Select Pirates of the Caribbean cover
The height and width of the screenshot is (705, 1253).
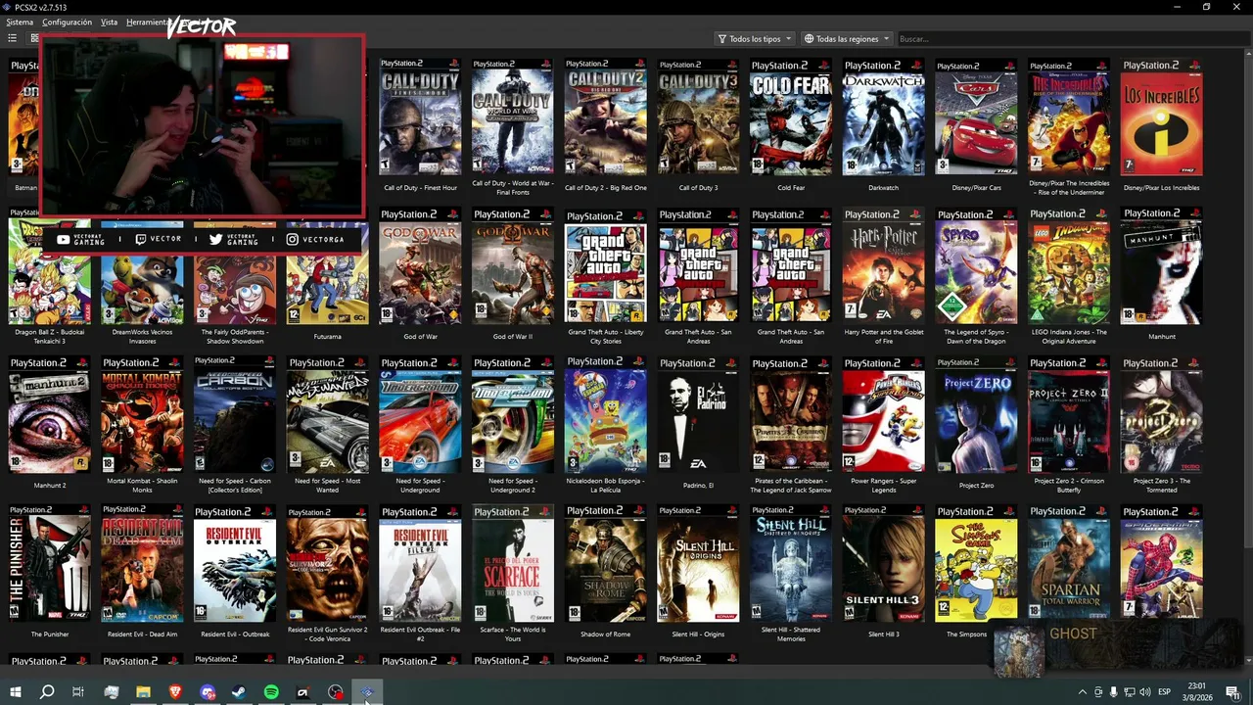[791, 415]
